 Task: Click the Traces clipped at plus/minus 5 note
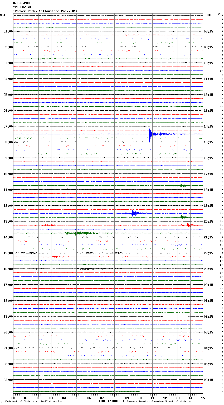click(159, 402)
